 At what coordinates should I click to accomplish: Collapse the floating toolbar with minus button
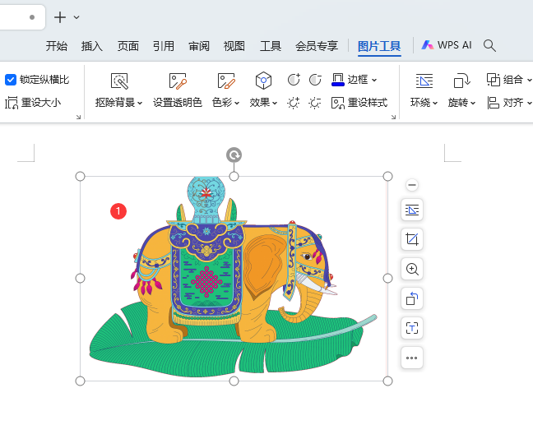click(412, 185)
